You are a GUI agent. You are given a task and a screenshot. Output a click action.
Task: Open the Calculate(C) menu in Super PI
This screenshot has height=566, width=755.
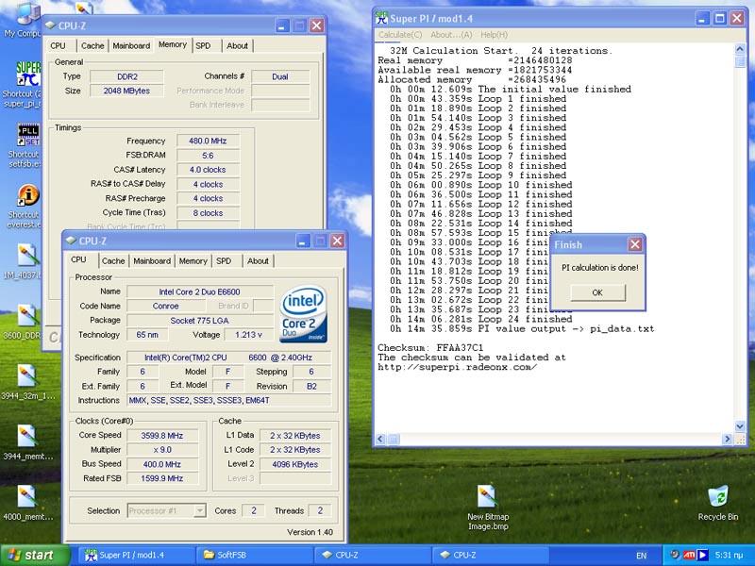click(x=400, y=35)
